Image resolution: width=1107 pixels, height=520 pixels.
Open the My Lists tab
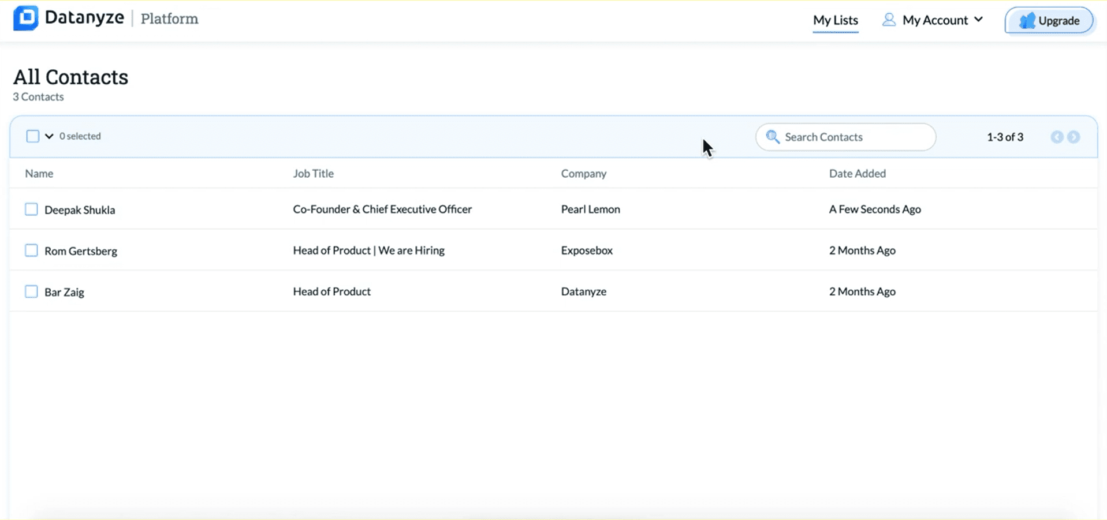click(x=836, y=20)
